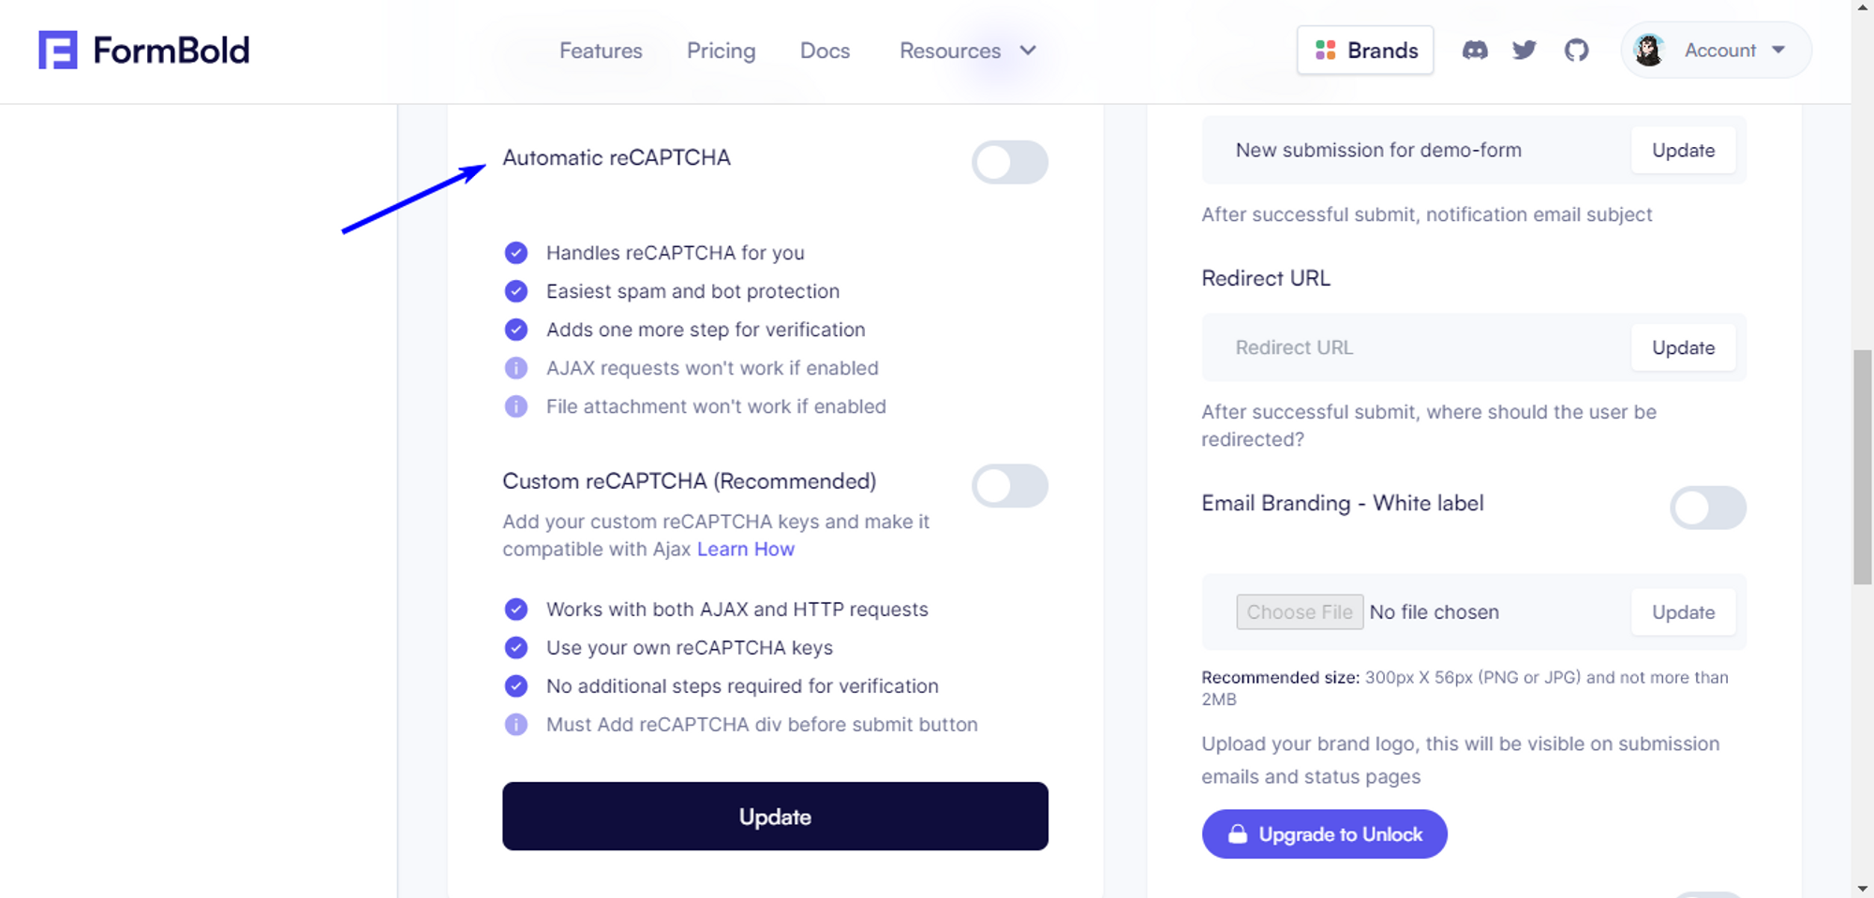1874x898 pixels.
Task: Click the Account avatar picture
Action: coord(1649,51)
